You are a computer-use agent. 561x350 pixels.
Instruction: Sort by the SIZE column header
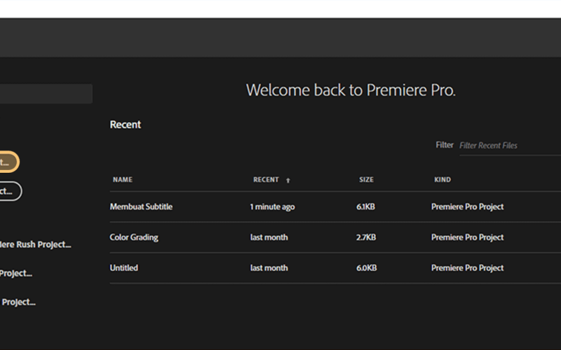click(366, 180)
